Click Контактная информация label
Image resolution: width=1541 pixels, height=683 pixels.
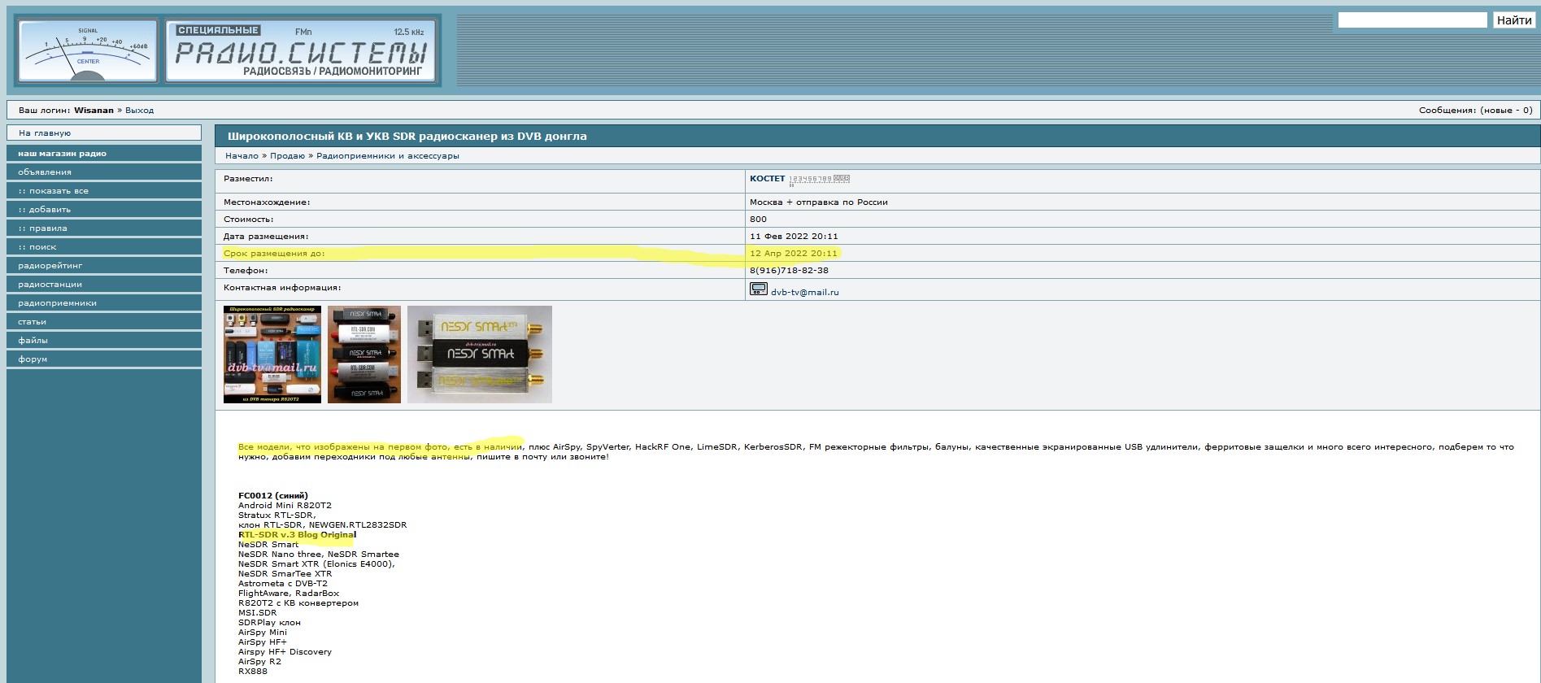point(282,288)
